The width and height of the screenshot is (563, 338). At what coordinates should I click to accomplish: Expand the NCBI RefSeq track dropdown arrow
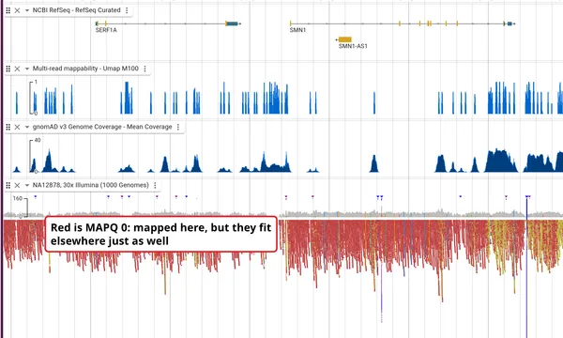point(27,10)
